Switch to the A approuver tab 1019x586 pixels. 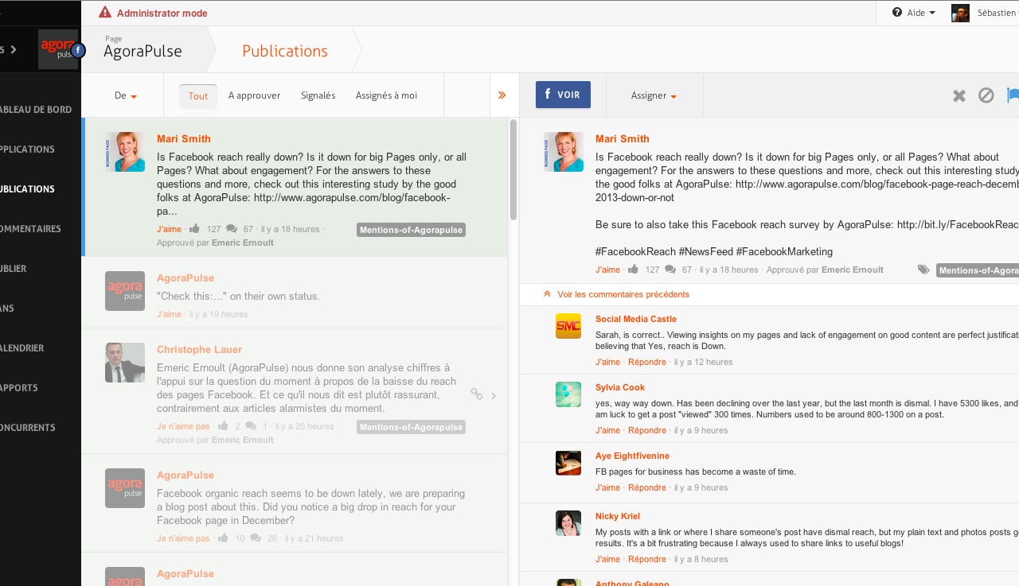(254, 95)
